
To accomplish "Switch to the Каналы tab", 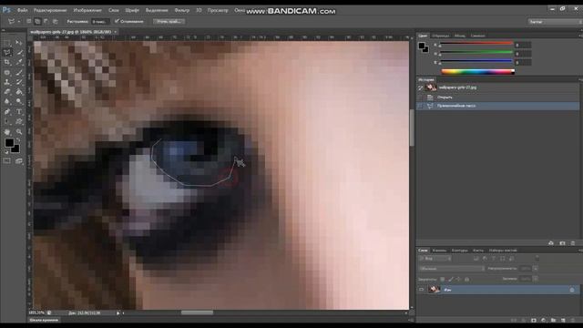I will 439,251.
